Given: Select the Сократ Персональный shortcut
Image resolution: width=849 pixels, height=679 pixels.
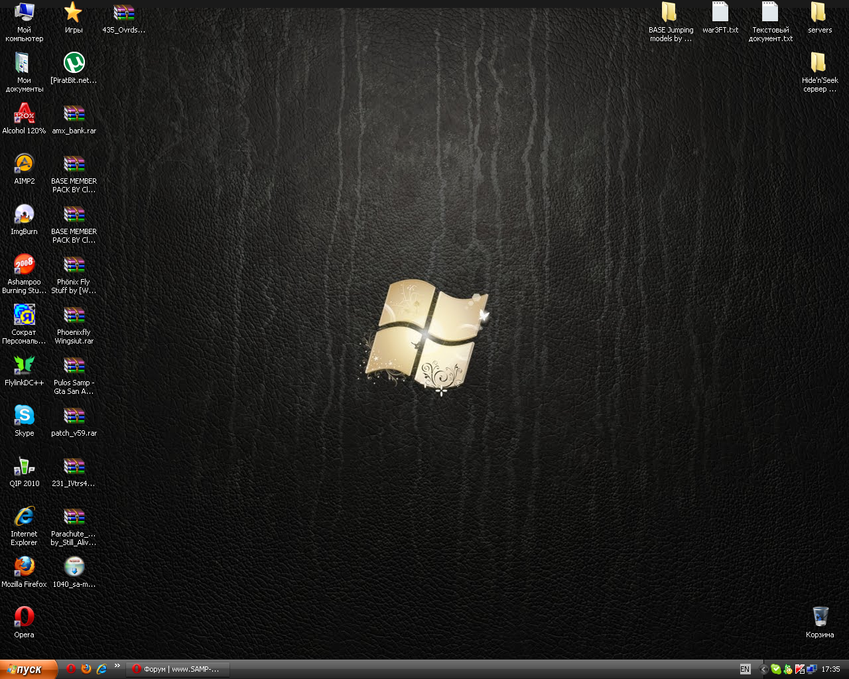Looking at the screenshot, I should pos(25,324).
